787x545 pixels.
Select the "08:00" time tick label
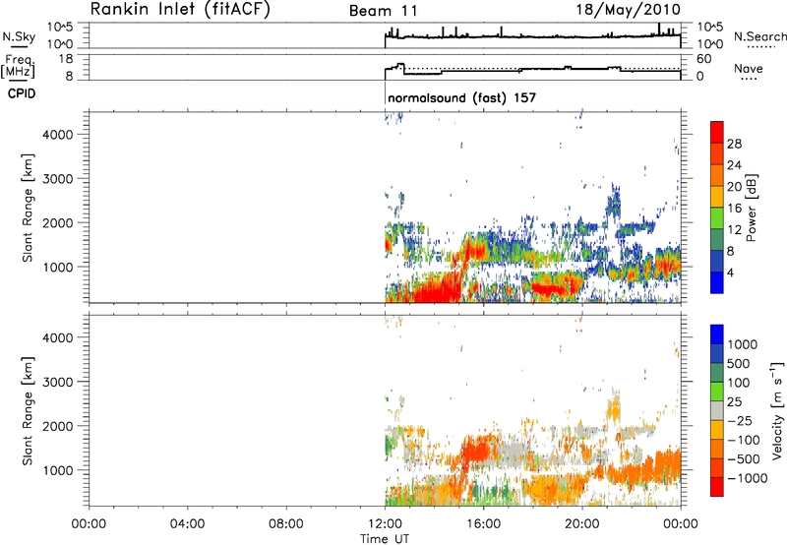point(286,524)
